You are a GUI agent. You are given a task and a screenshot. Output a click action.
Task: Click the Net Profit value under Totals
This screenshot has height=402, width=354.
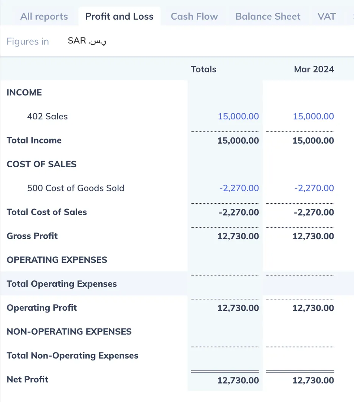238,380
